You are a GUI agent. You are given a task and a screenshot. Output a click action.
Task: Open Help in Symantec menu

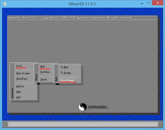[x=18, y=92]
